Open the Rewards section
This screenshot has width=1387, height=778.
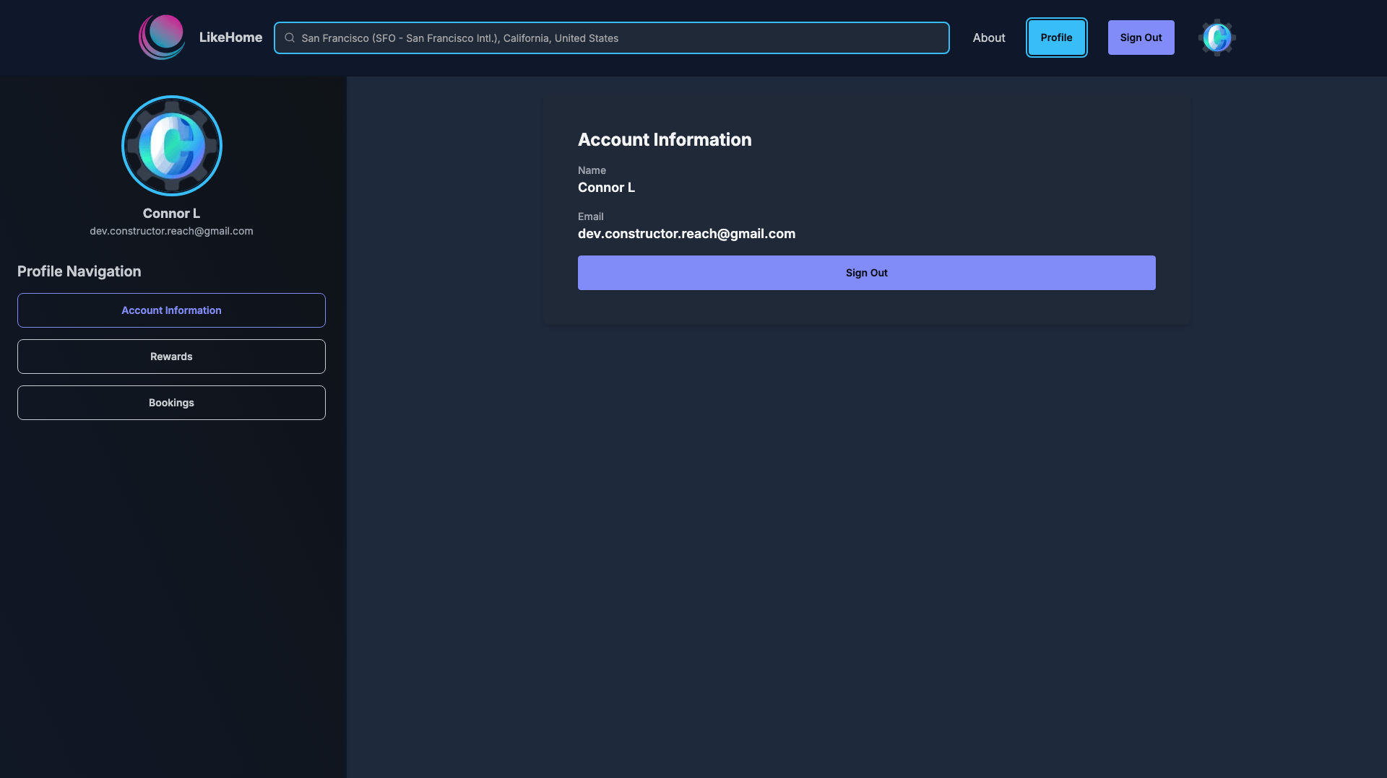coord(171,357)
